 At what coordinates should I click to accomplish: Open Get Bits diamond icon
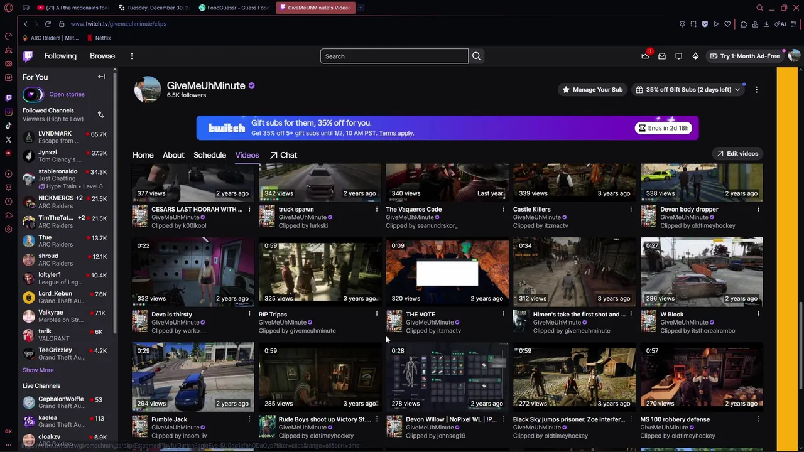point(695,56)
